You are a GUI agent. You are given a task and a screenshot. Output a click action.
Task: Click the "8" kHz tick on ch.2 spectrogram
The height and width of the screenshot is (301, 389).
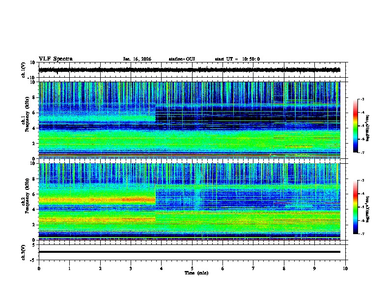pos(34,179)
